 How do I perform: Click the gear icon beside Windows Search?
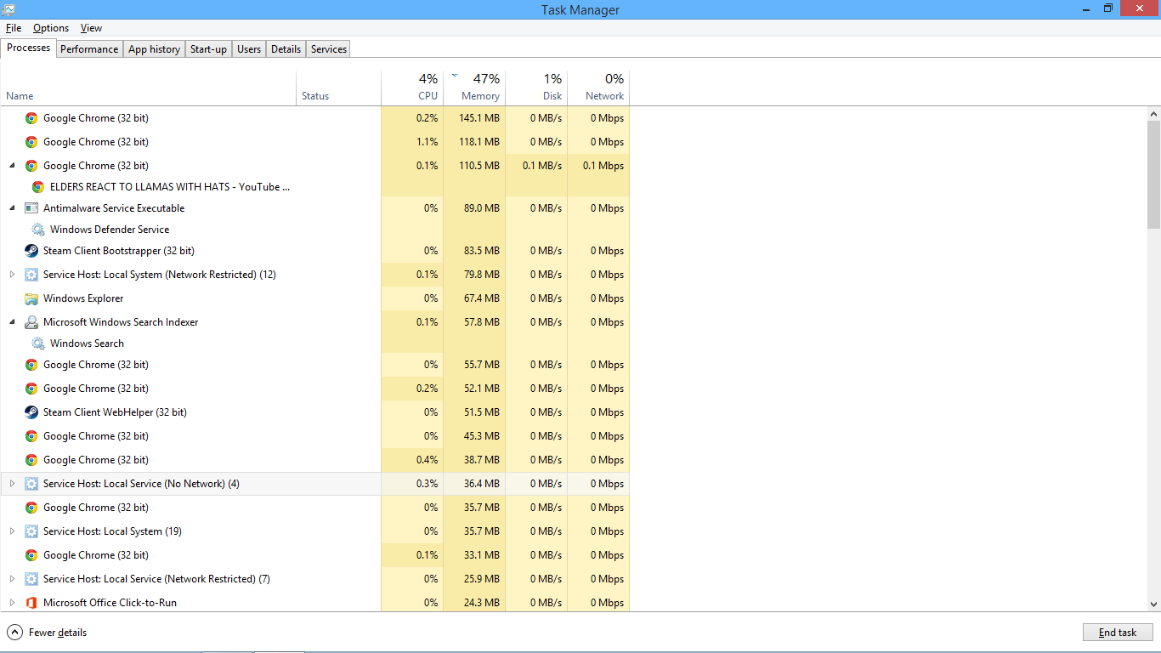click(38, 344)
